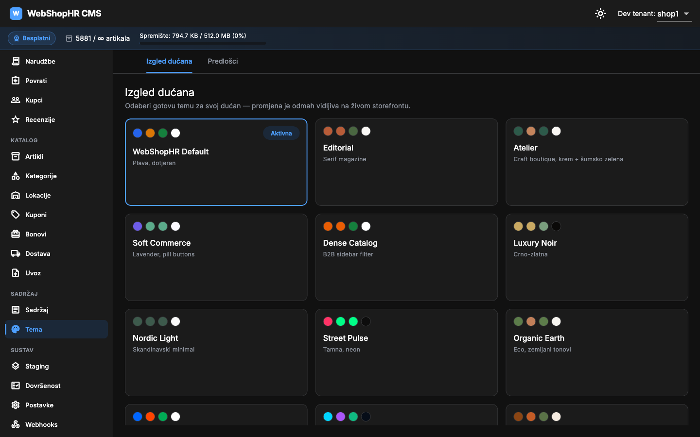700x437 pixels.
Task: Select the WebShopHR Default theme card
Action: coord(216,162)
